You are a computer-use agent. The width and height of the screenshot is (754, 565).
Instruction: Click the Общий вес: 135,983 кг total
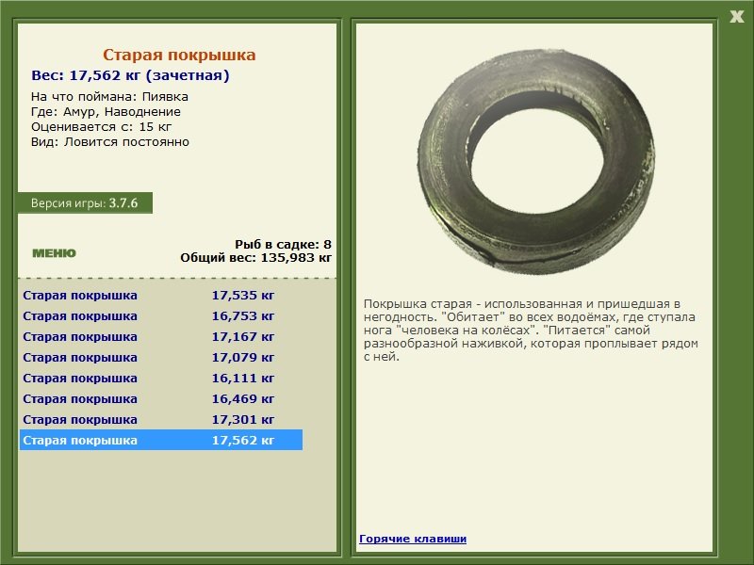(x=255, y=257)
